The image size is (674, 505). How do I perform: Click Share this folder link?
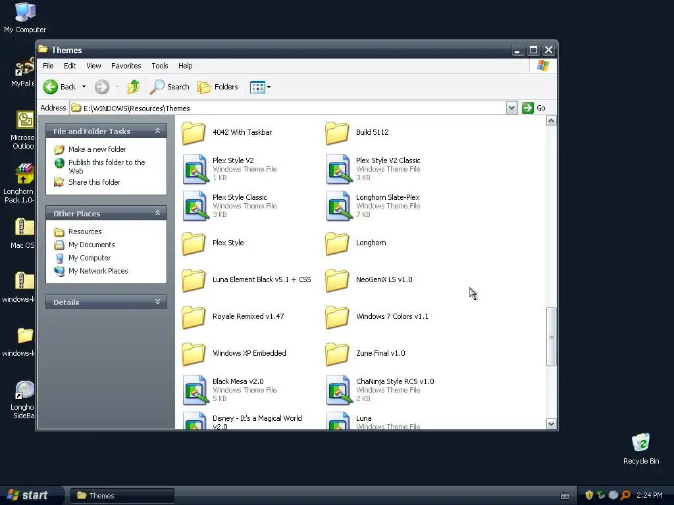coord(94,182)
